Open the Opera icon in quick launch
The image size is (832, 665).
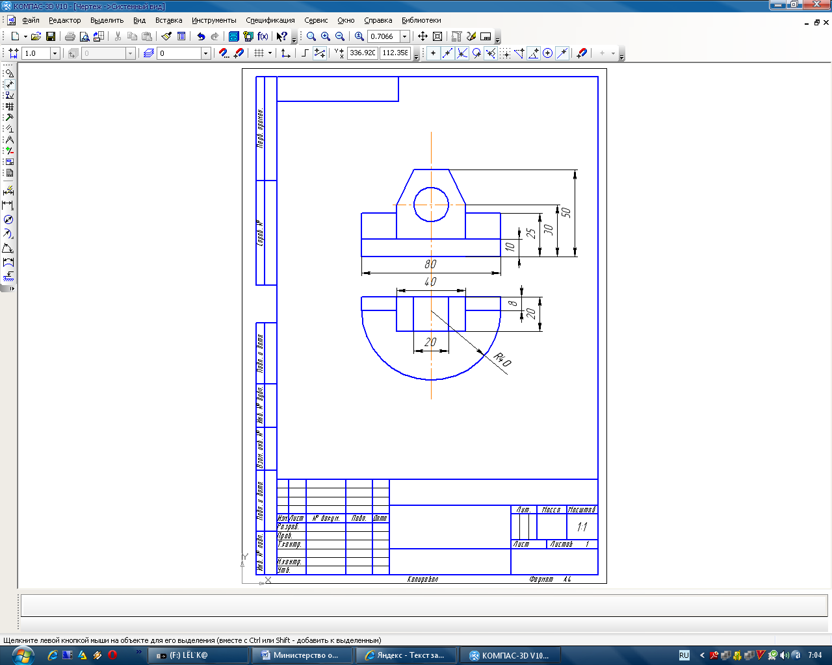click(112, 655)
